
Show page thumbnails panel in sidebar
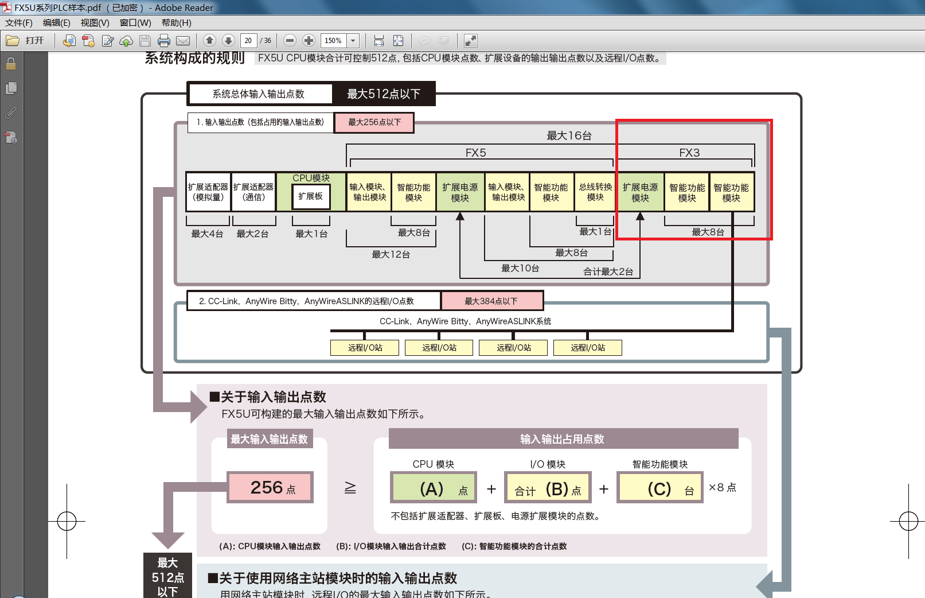(x=11, y=88)
